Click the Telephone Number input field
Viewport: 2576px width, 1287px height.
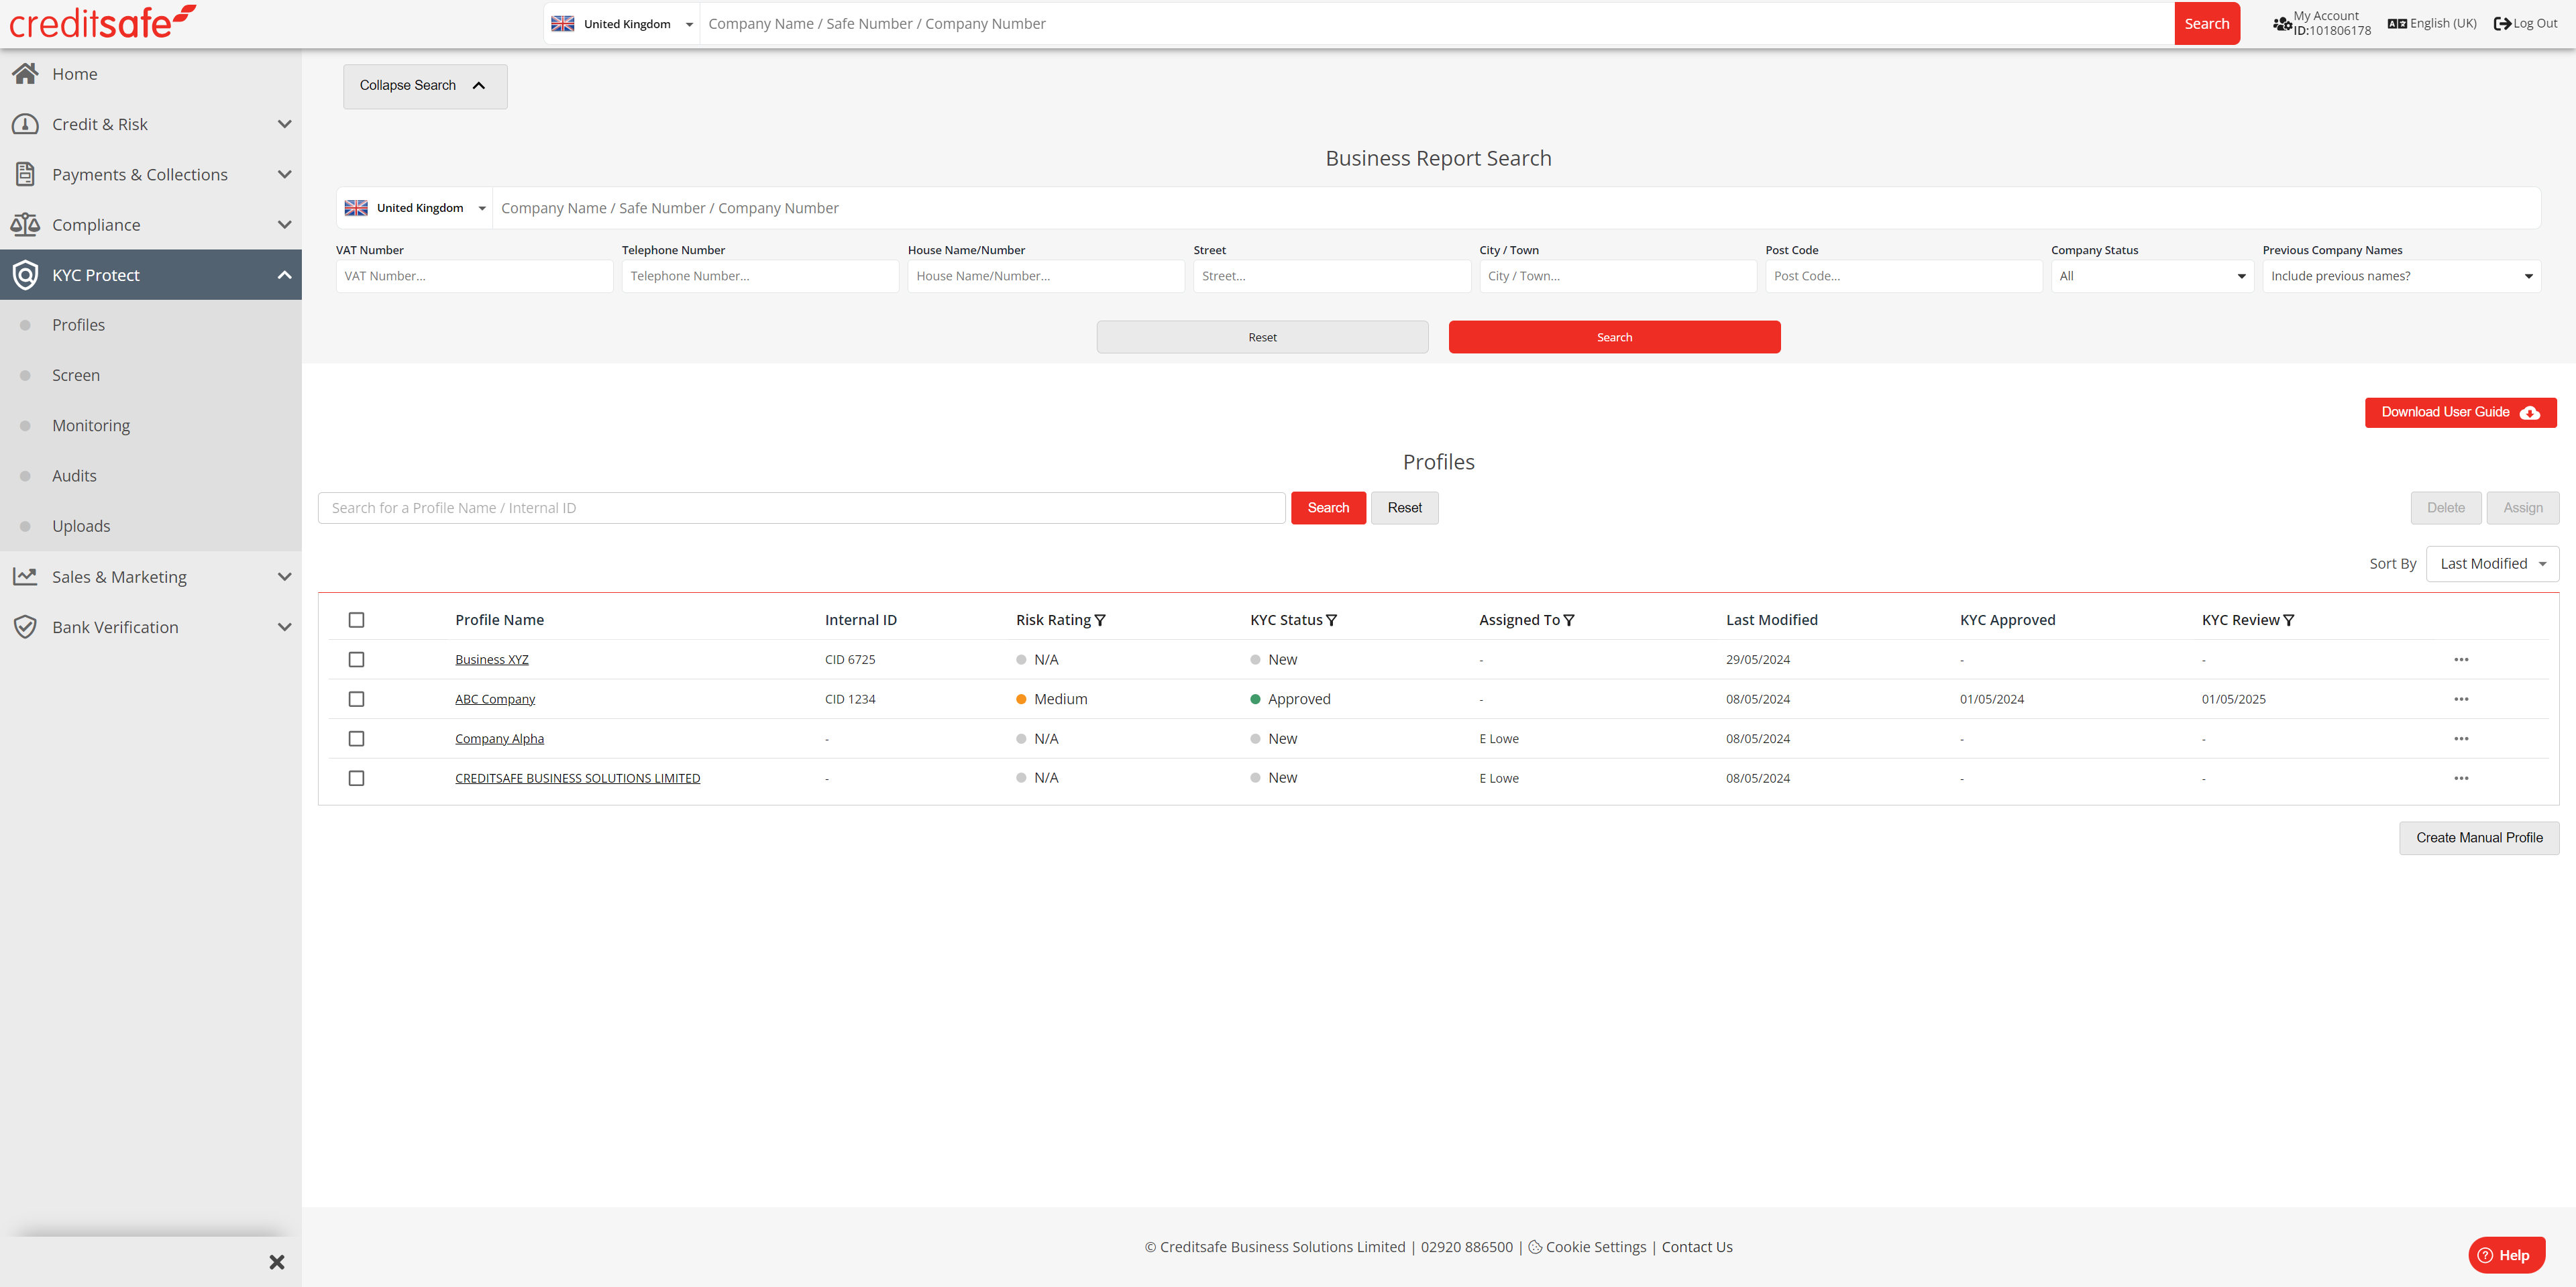pyautogui.click(x=760, y=276)
